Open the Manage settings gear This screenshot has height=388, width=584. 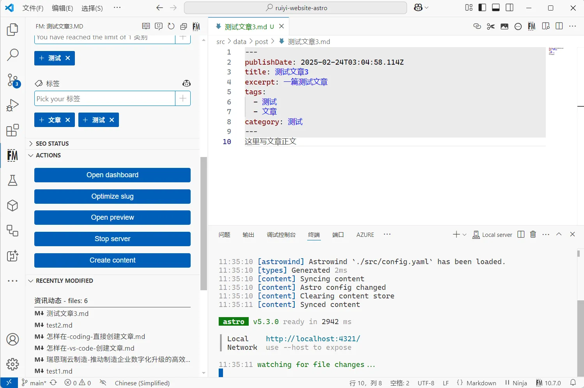(12, 364)
